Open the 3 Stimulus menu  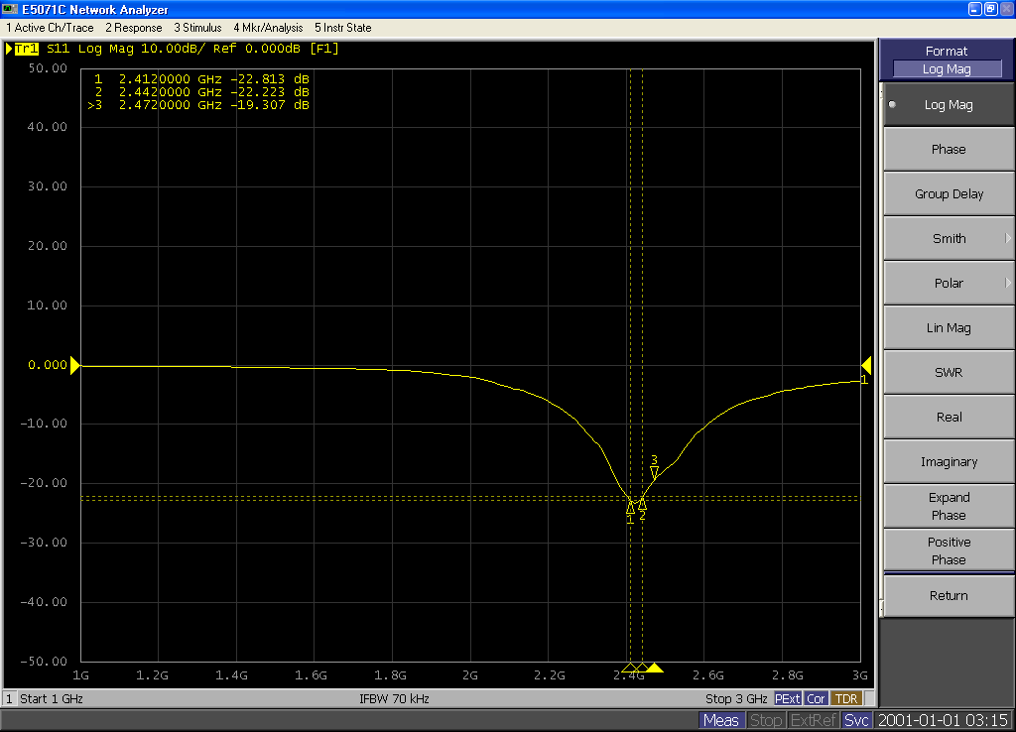tap(196, 28)
